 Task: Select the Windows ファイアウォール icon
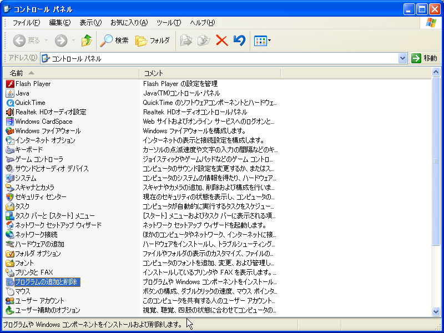[10, 131]
